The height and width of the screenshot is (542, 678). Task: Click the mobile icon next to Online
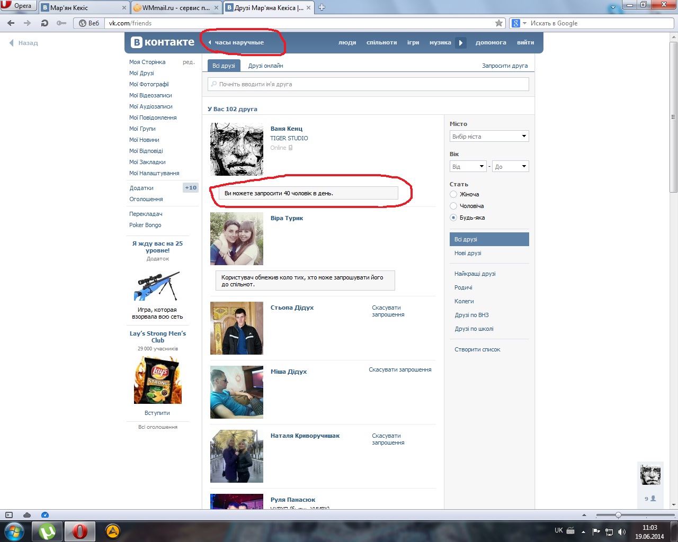(290, 148)
